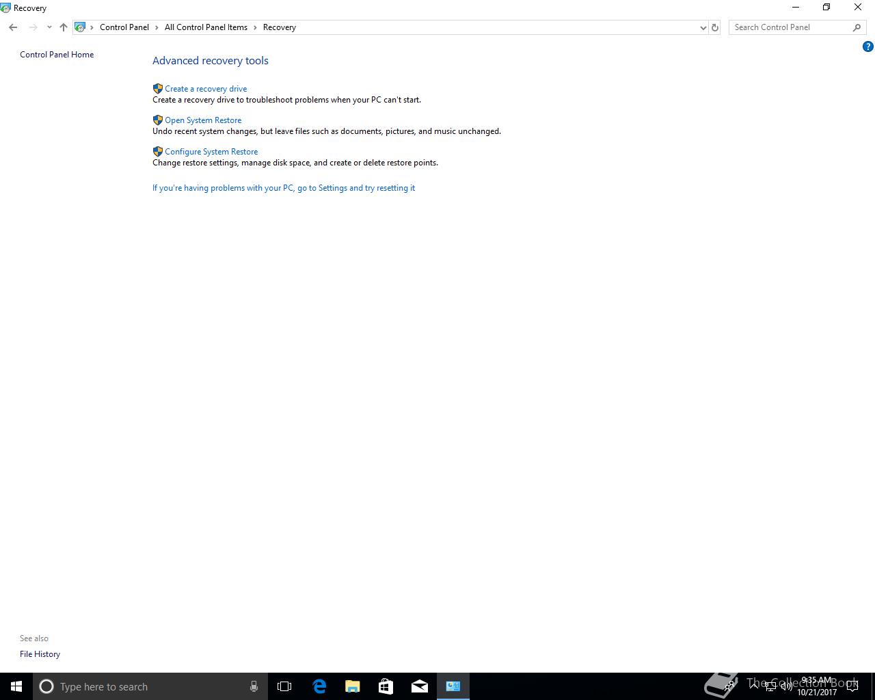The image size is (875, 700).
Task: Click the search magnifier icon
Action: [x=857, y=27]
